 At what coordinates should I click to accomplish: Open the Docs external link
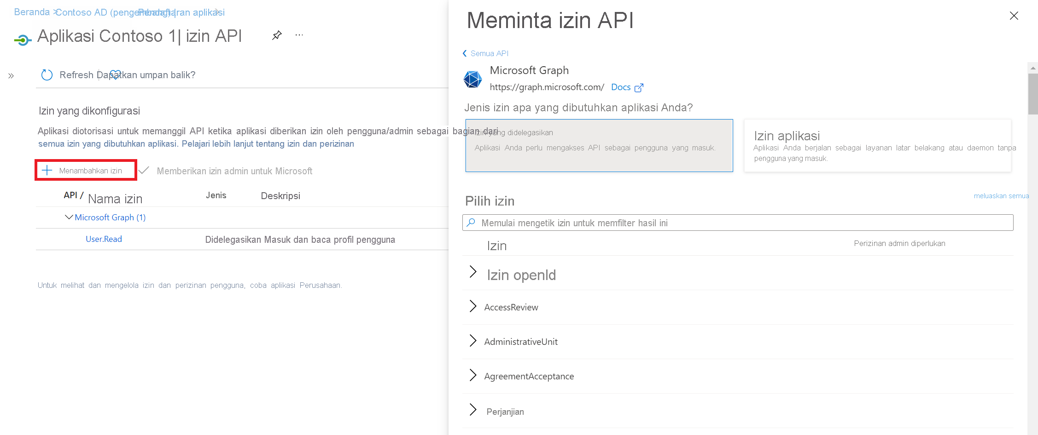pos(626,87)
